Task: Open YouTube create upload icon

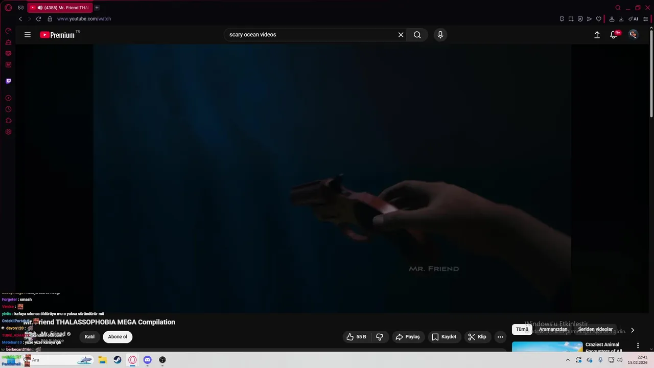Action: [597, 35]
